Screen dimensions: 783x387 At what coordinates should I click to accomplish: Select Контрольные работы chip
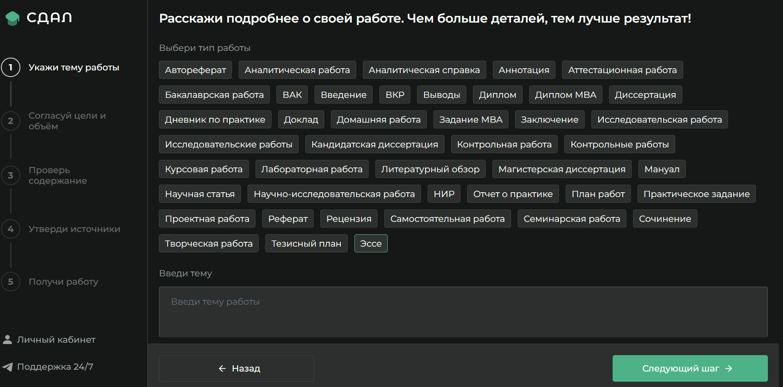[620, 144]
